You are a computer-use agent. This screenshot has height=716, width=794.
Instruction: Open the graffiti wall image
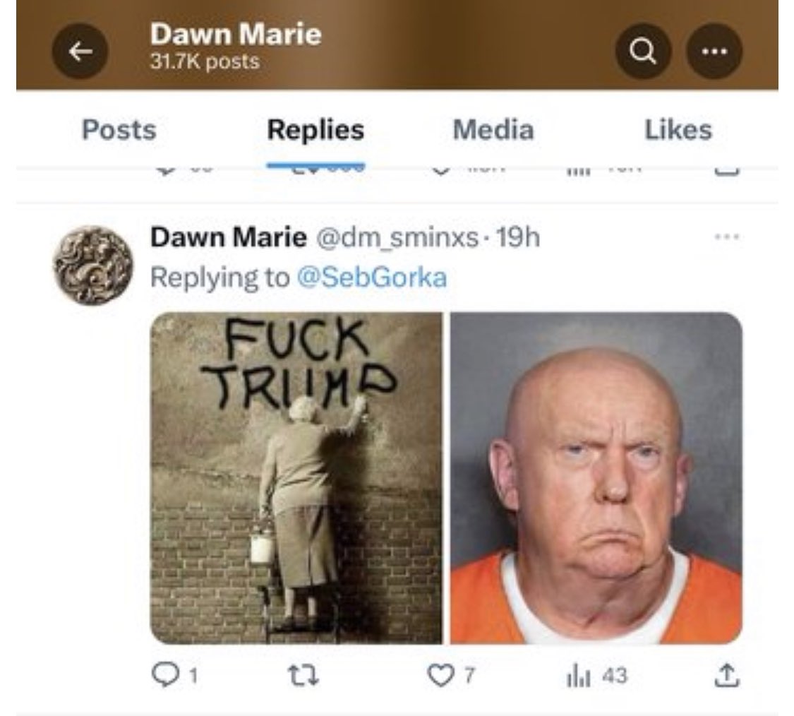296,478
